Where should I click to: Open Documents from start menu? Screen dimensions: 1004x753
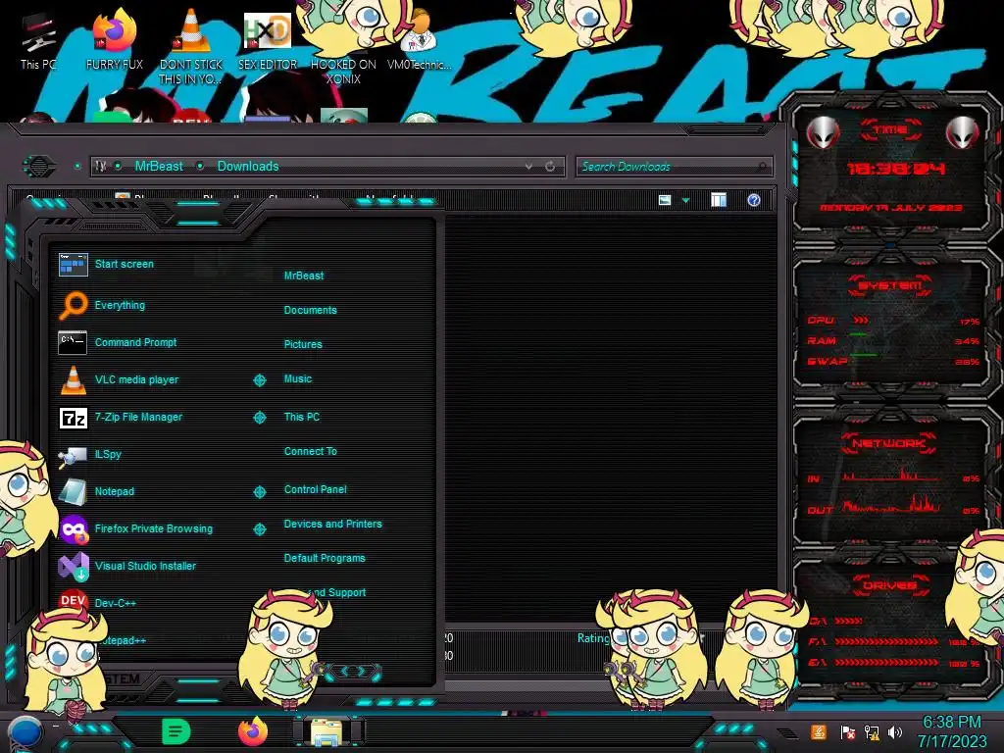click(310, 310)
